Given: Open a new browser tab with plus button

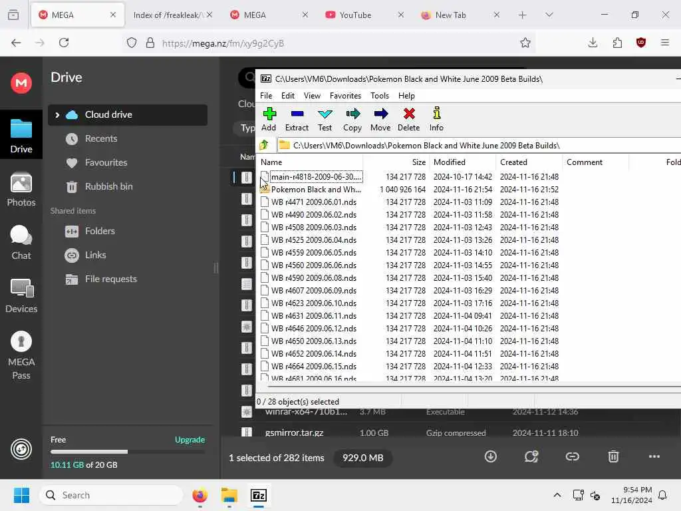Looking at the screenshot, I should pyautogui.click(x=522, y=15).
